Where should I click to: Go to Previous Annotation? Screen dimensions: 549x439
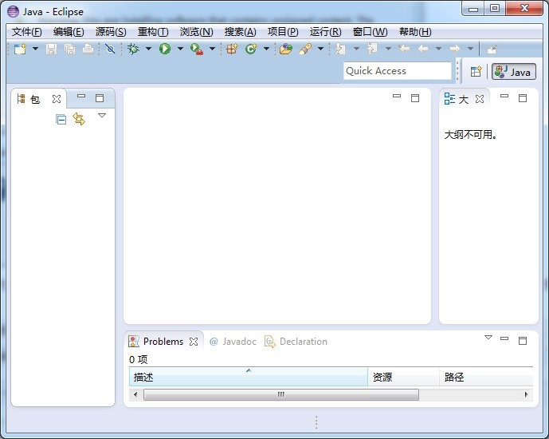click(372, 49)
